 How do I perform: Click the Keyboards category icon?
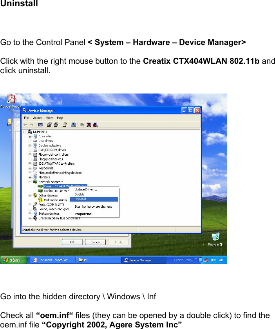coord(35,168)
